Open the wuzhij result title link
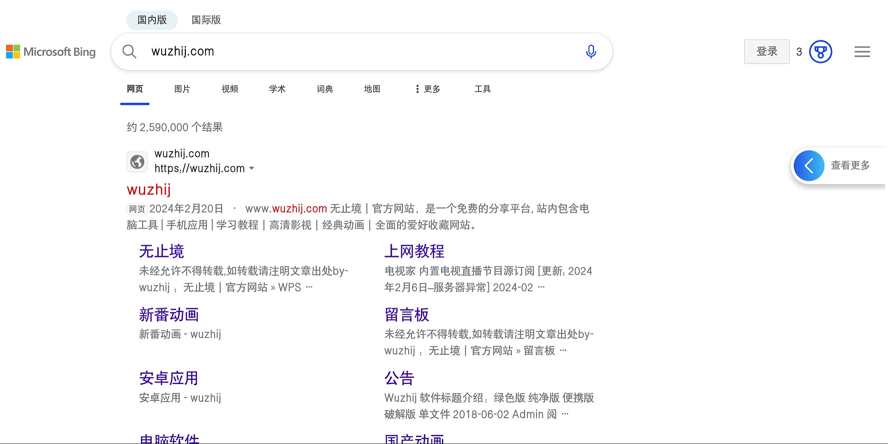The height and width of the screenshot is (444, 888). coord(148,190)
